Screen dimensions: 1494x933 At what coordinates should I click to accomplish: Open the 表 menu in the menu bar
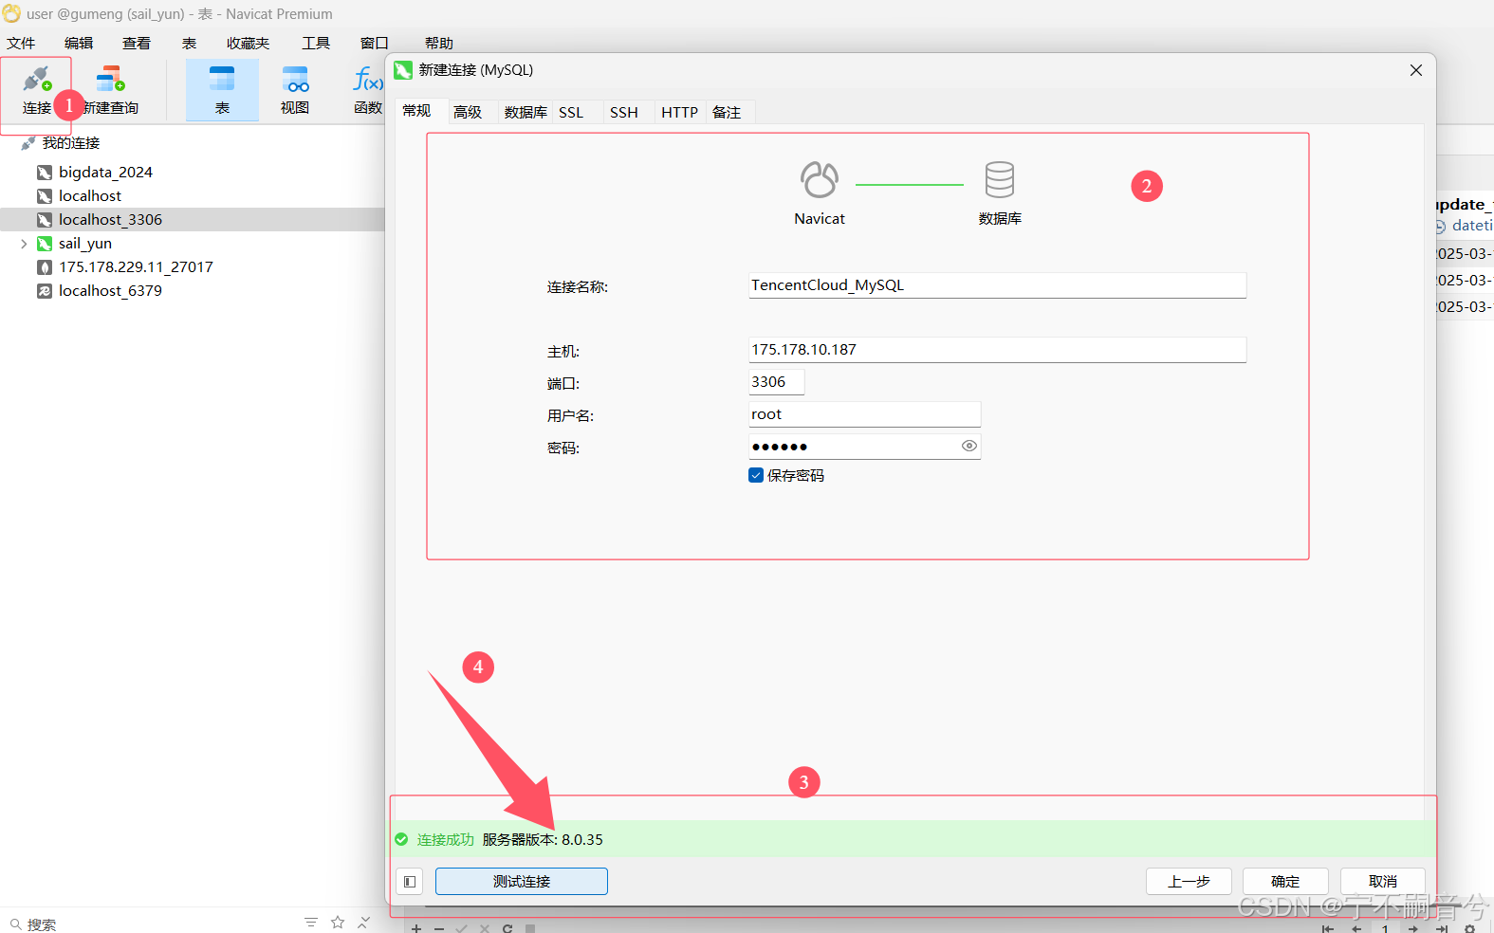pyautogui.click(x=190, y=44)
